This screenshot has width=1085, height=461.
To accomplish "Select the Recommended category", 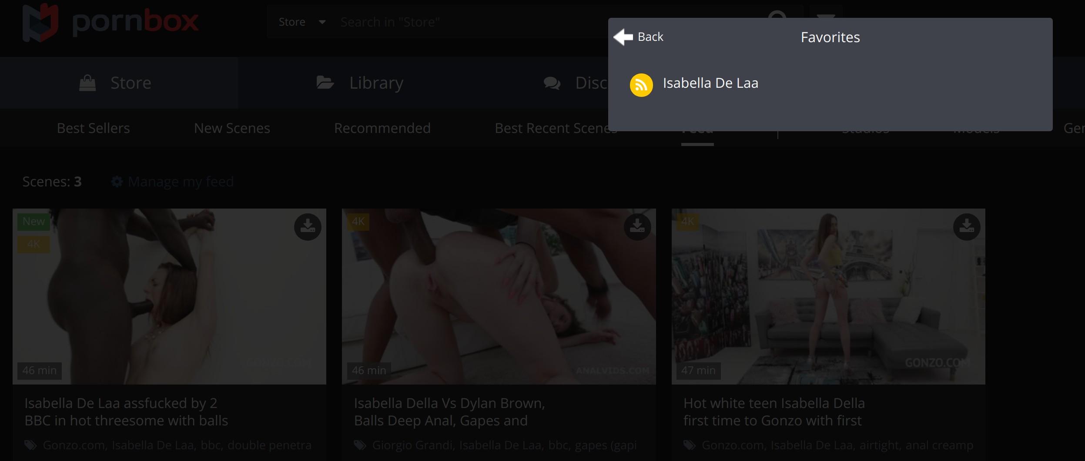I will tap(382, 128).
